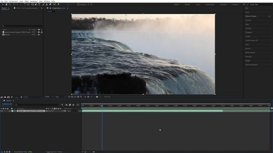Select the Selection arrow tool
This screenshot has height=153, width=273.
pos(3,5)
